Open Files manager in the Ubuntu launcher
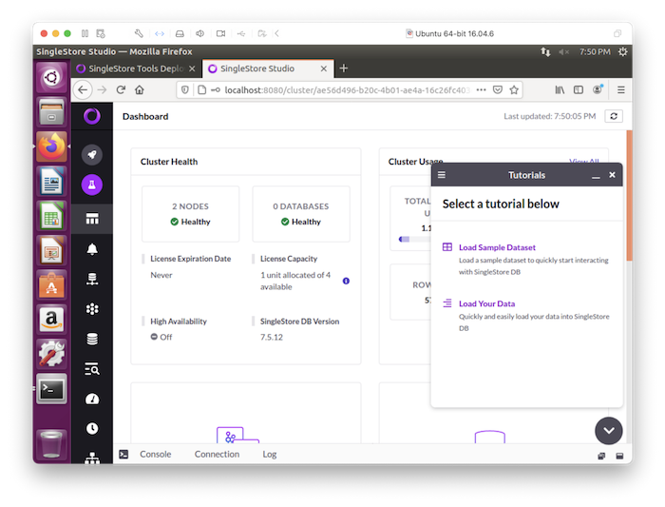Image resolution: width=665 pixels, height=507 pixels. tap(51, 112)
